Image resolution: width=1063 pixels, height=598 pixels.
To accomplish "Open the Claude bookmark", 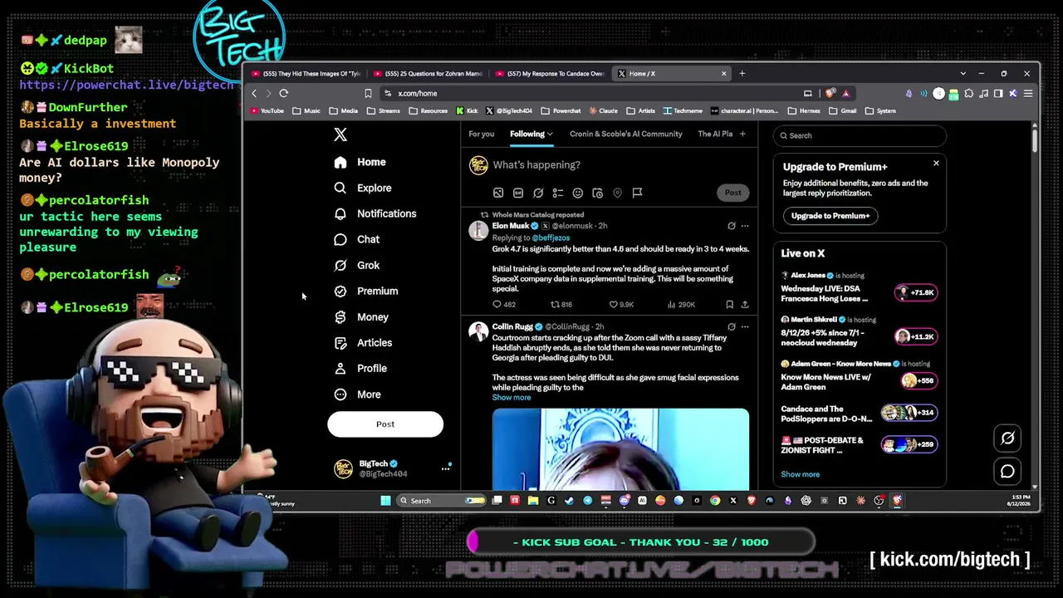I will (603, 110).
